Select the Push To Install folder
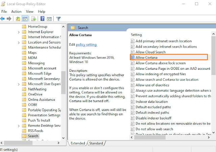Viewport: 216px width, 152px height. tap(39, 120)
